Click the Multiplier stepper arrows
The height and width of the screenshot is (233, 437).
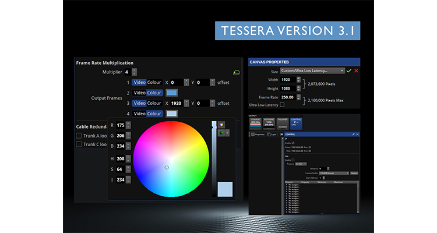[x=135, y=72]
